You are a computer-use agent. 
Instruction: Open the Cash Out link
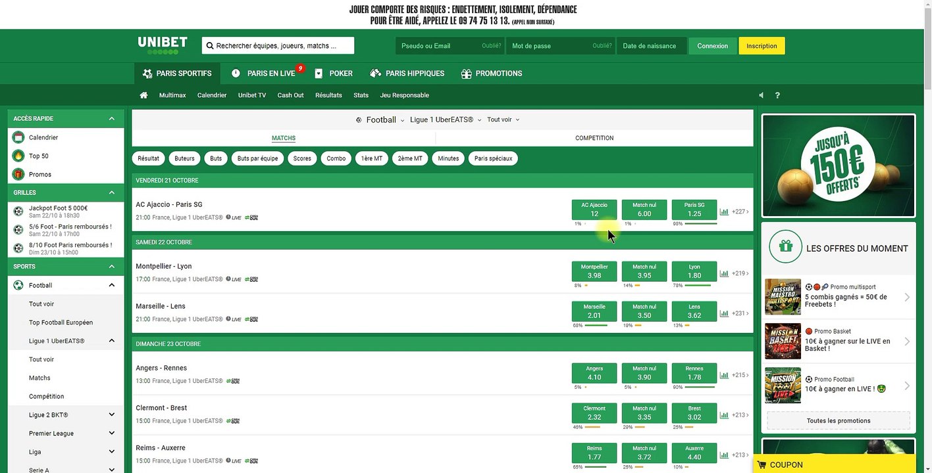point(290,95)
